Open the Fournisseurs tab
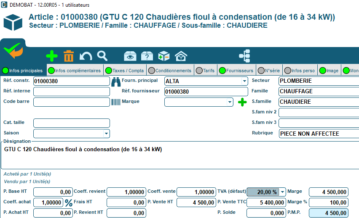 point(236,71)
